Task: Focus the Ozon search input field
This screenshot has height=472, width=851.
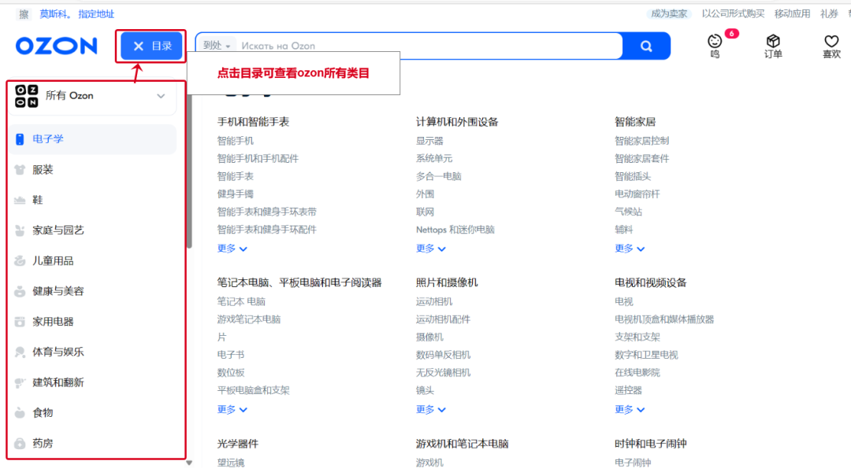Action: click(429, 46)
